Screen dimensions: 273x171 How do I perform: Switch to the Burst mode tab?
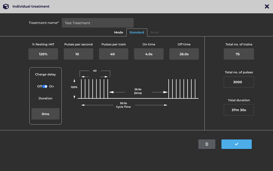[155, 32]
